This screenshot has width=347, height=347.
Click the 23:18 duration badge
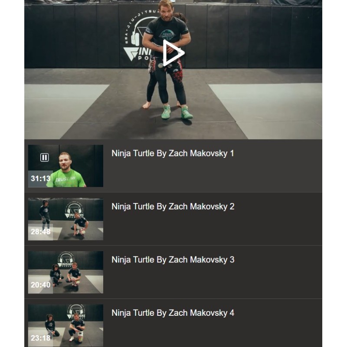tap(40, 338)
